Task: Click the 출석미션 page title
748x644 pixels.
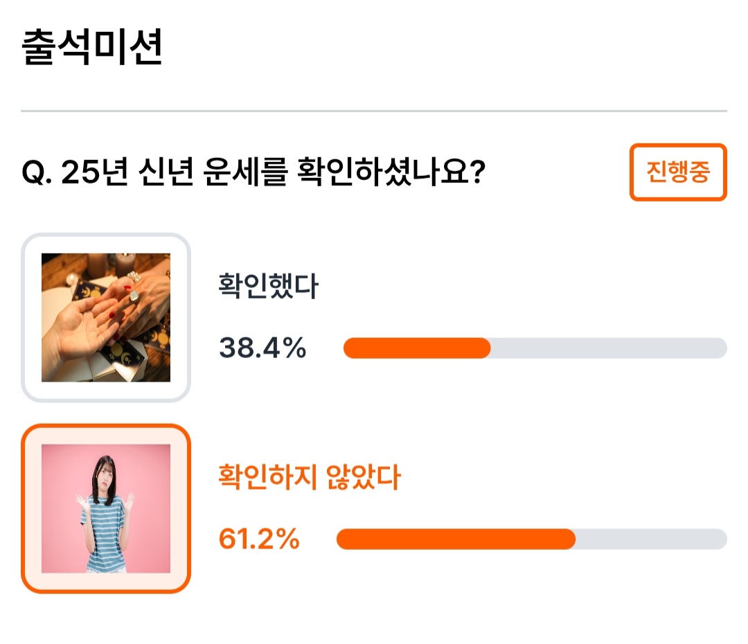Action: coord(93,47)
